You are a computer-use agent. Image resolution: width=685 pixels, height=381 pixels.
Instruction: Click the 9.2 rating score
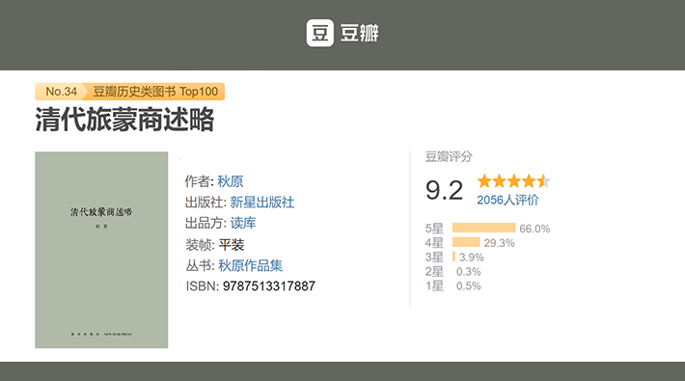tap(444, 191)
